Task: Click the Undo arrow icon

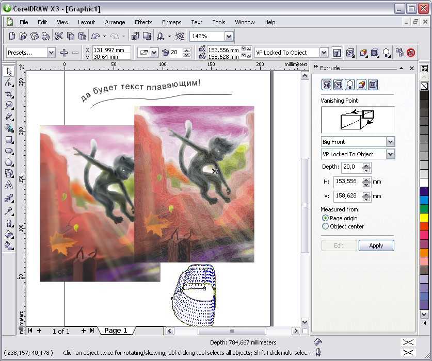Action: [x=95, y=36]
